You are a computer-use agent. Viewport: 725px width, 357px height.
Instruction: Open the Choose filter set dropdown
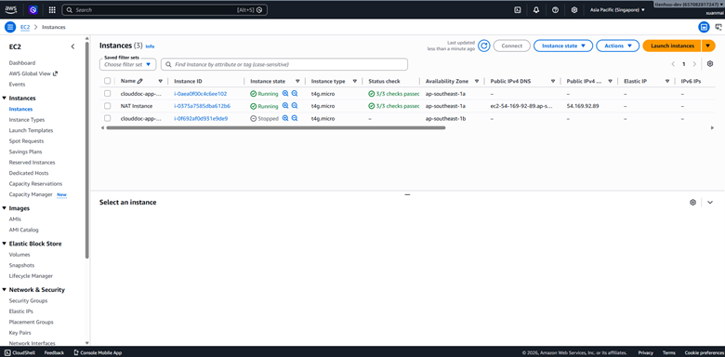pyautogui.click(x=127, y=64)
